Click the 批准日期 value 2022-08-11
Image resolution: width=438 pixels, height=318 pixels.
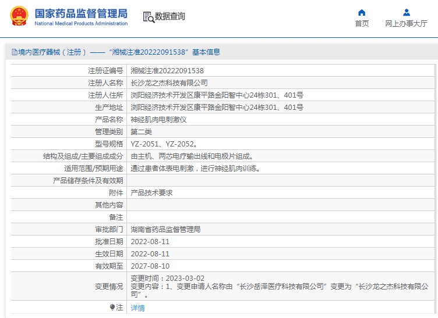coord(150,242)
